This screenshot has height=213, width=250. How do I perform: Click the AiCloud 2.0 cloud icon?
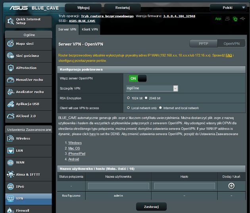pos(11,116)
